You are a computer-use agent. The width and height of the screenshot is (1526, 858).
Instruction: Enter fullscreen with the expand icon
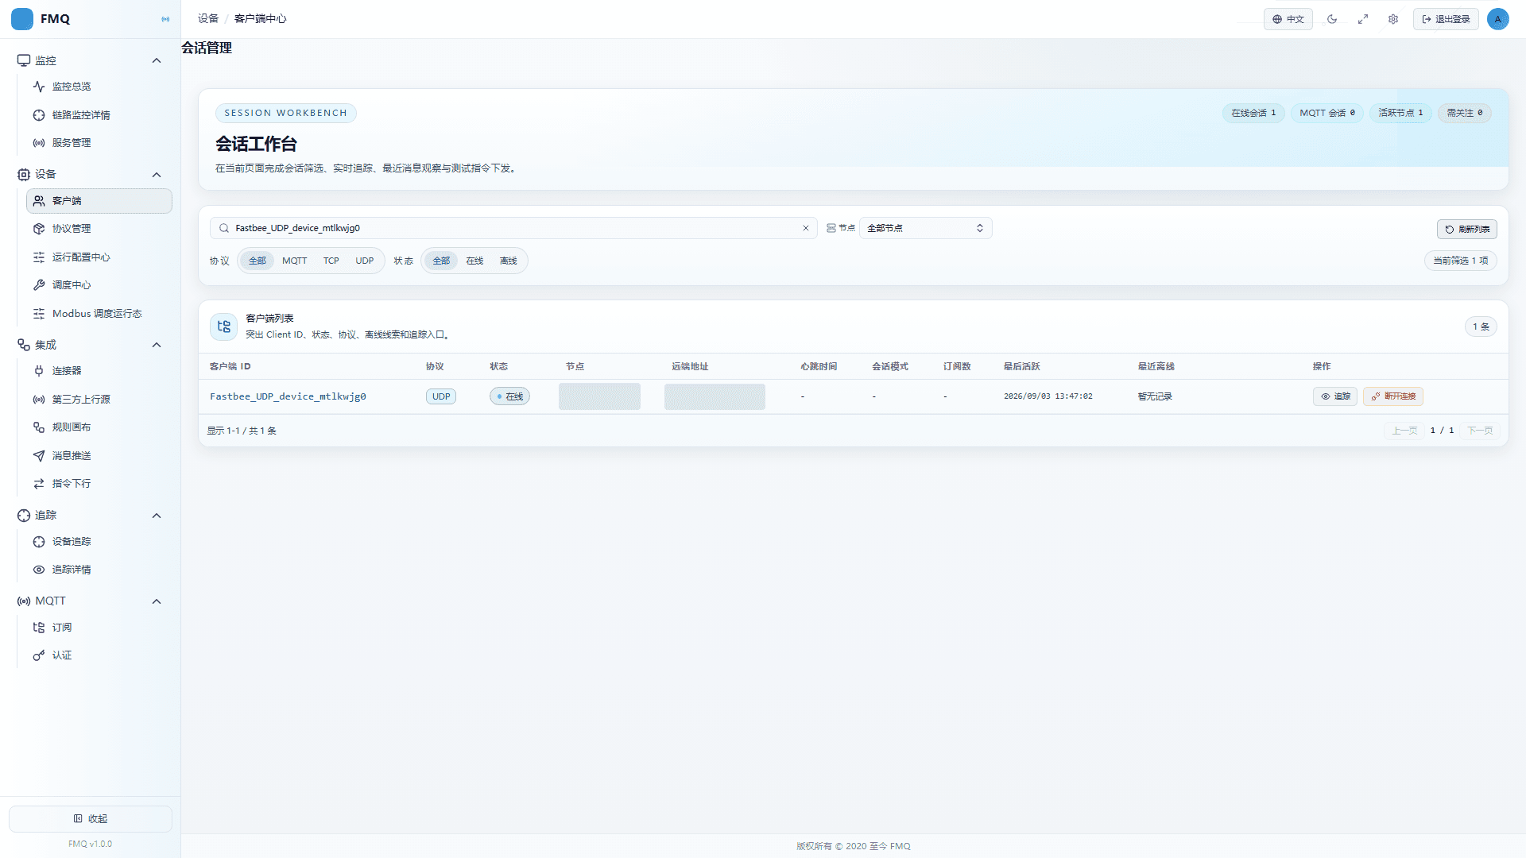(1363, 19)
